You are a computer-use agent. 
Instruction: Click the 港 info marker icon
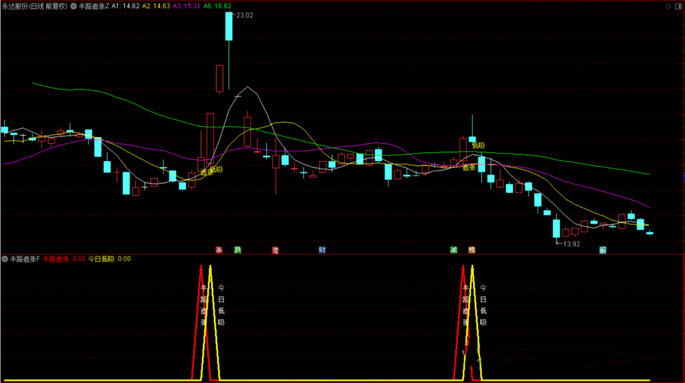point(275,250)
